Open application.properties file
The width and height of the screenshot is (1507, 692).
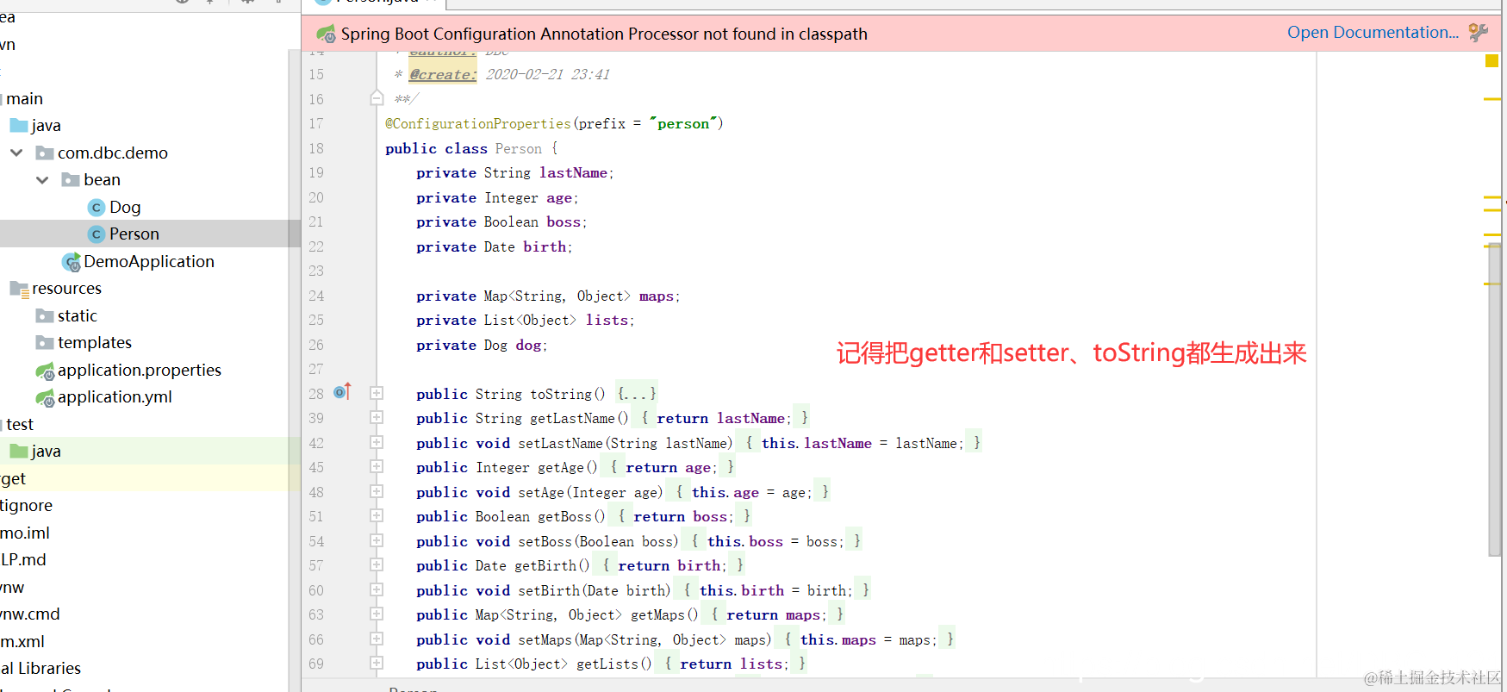click(x=140, y=370)
